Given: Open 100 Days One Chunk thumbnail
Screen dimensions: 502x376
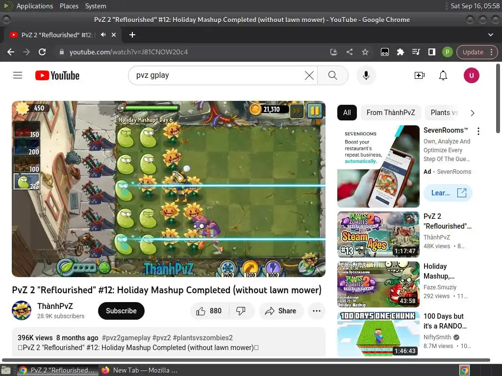Looking at the screenshot, I should 378,334.
